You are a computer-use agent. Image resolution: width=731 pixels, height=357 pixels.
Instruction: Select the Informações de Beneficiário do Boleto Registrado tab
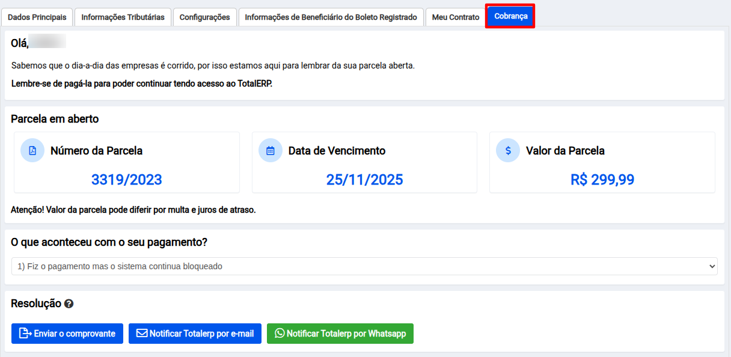pyautogui.click(x=331, y=17)
